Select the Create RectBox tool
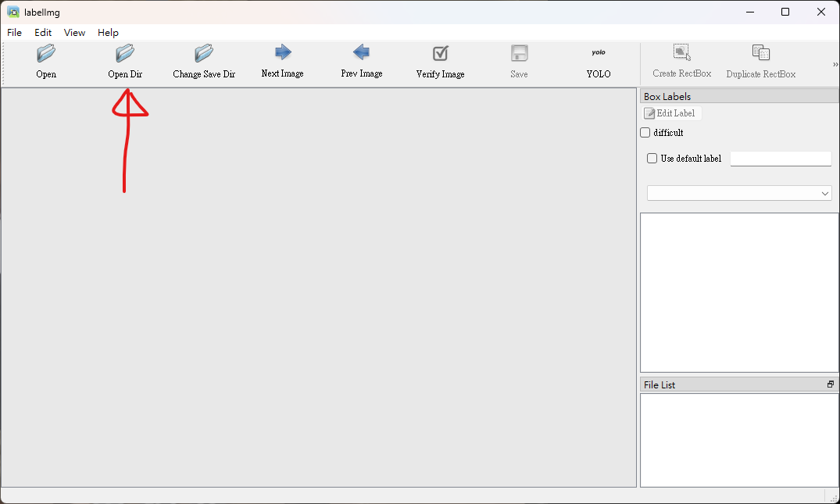This screenshot has height=504, width=840. pos(681,53)
